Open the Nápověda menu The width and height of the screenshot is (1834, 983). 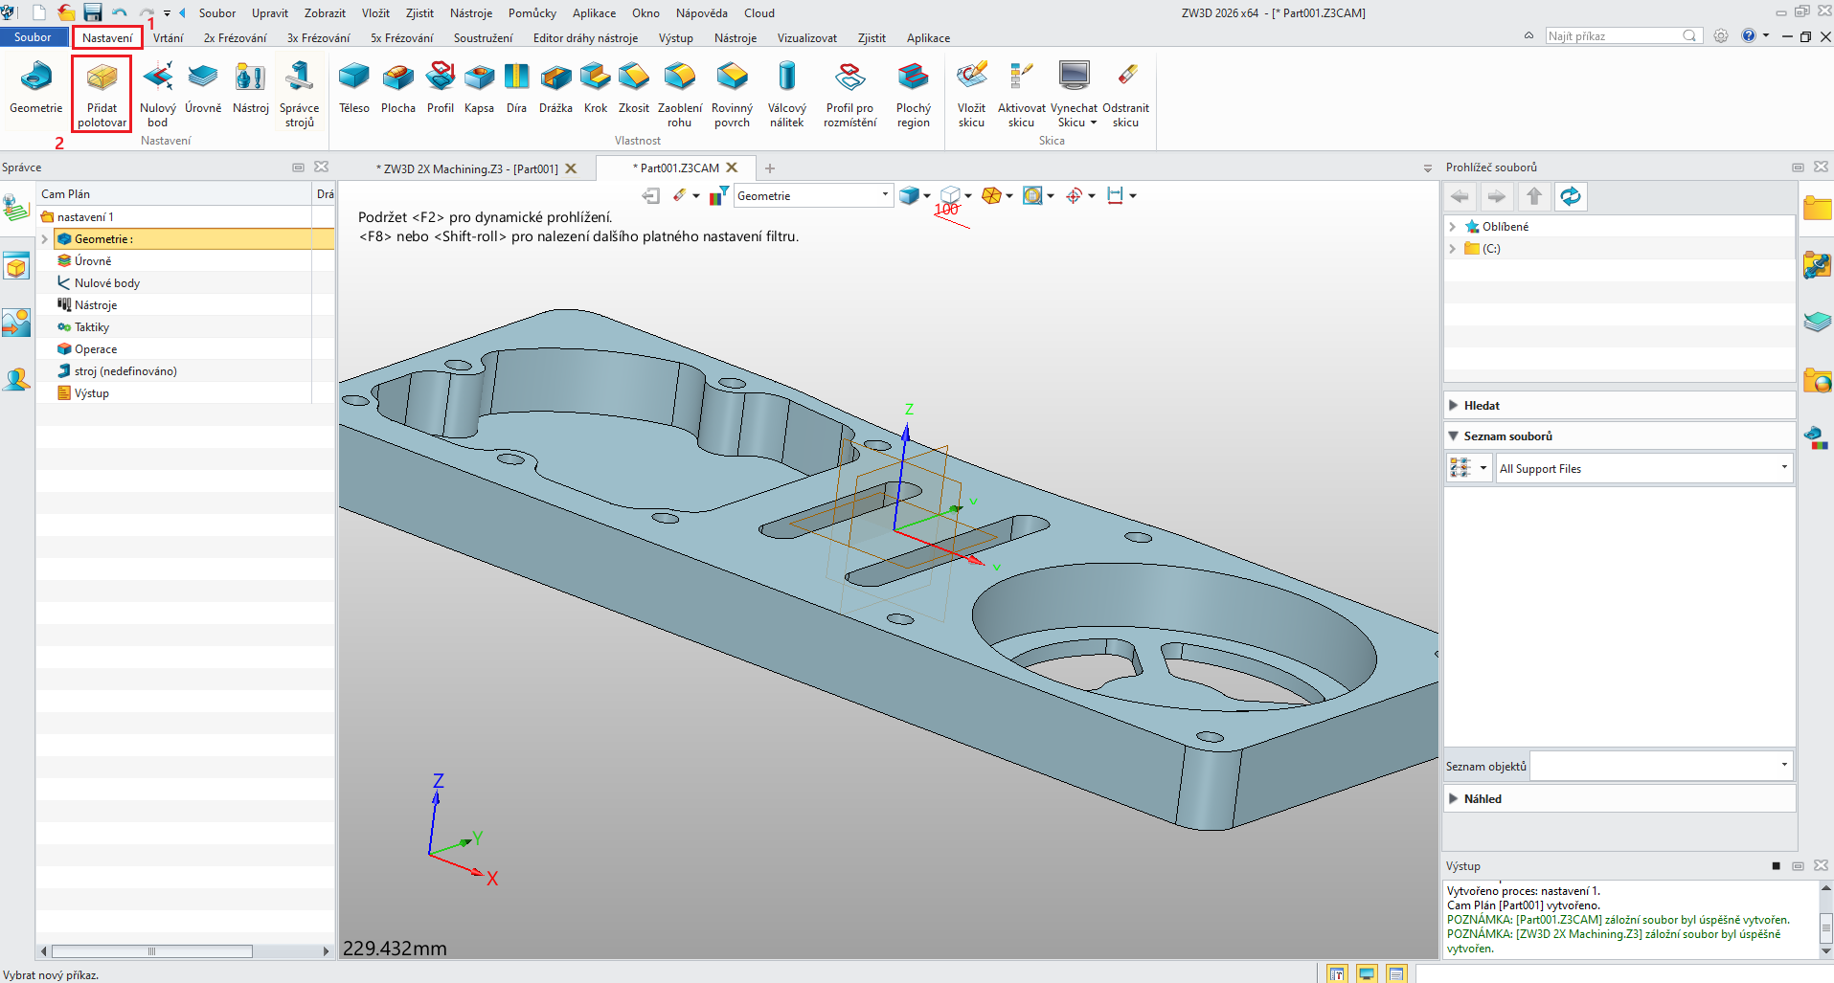(x=702, y=13)
